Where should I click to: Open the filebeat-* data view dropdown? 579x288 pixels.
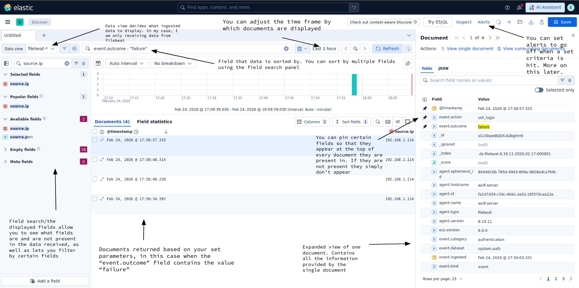point(42,48)
